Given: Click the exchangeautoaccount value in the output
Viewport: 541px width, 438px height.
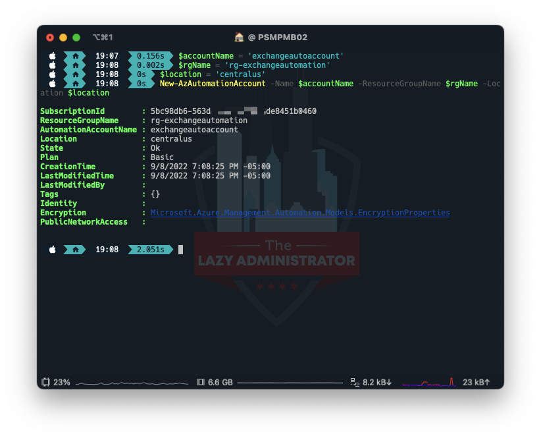Looking at the screenshot, I should click(194, 130).
